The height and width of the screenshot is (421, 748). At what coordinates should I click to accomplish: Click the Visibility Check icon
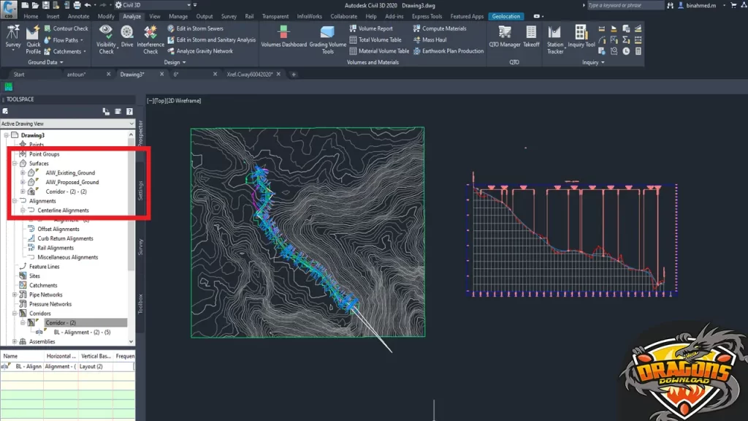tap(106, 33)
